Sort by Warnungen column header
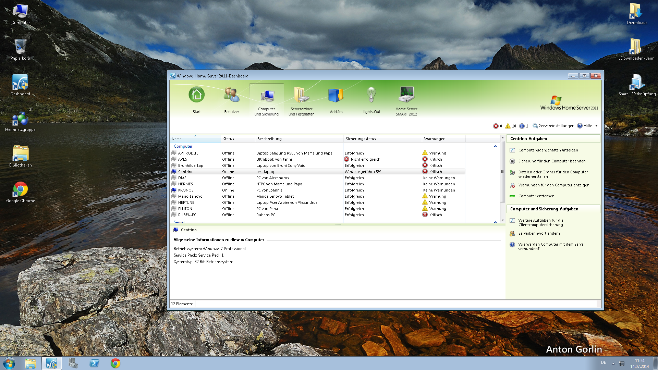The width and height of the screenshot is (658, 370). (444, 138)
